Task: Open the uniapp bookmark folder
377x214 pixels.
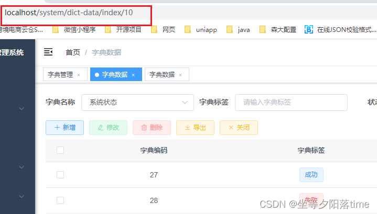Action: coord(200,29)
